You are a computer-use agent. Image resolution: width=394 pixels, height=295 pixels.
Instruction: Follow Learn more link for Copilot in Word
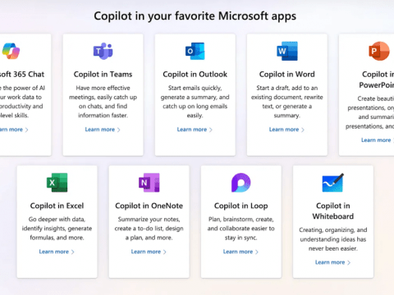click(x=286, y=129)
